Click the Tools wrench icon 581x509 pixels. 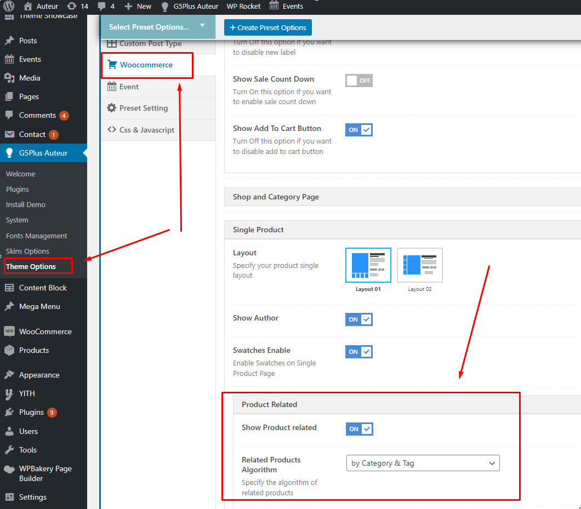9,450
